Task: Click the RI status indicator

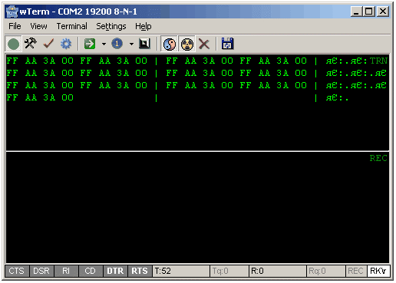Action: coord(66,271)
